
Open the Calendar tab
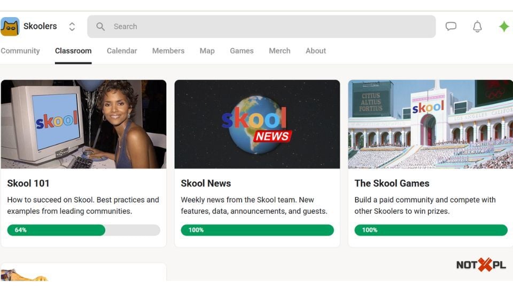click(122, 51)
